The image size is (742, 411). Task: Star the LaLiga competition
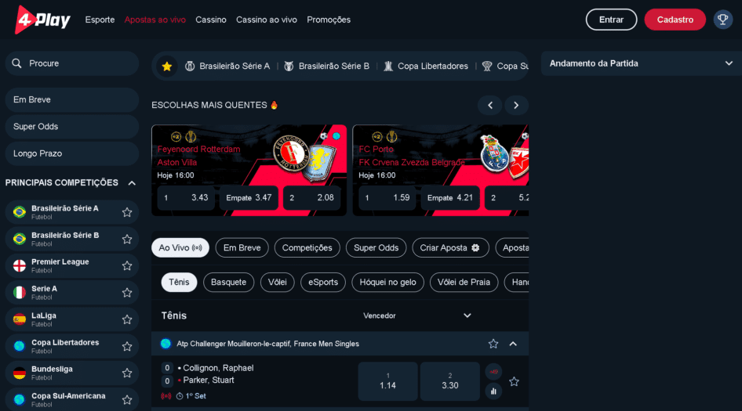[x=127, y=319]
